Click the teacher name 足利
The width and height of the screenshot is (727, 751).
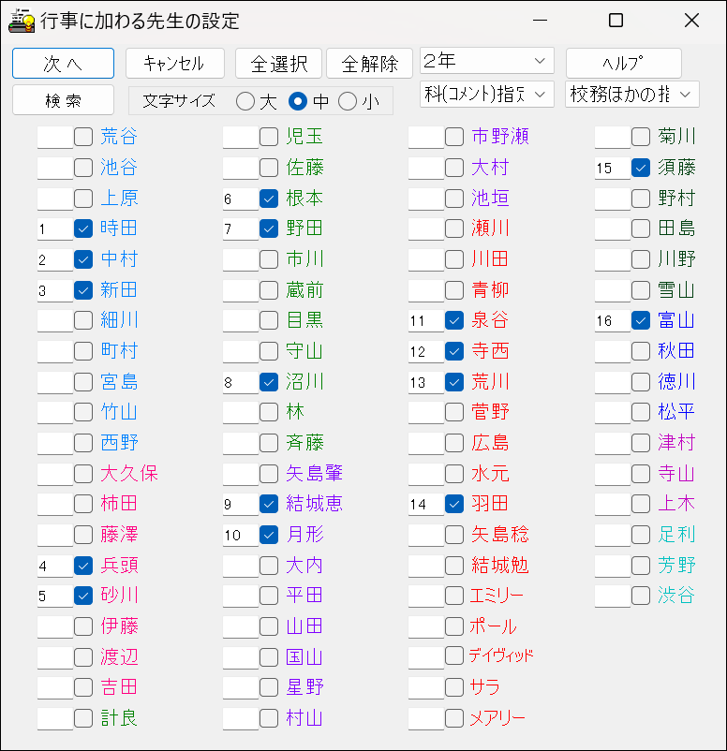pyautogui.click(x=676, y=535)
